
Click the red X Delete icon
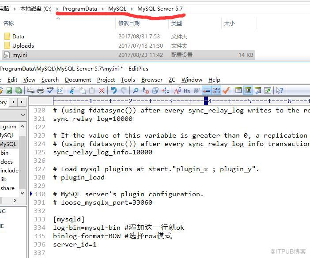pyautogui.click(x=102, y=90)
